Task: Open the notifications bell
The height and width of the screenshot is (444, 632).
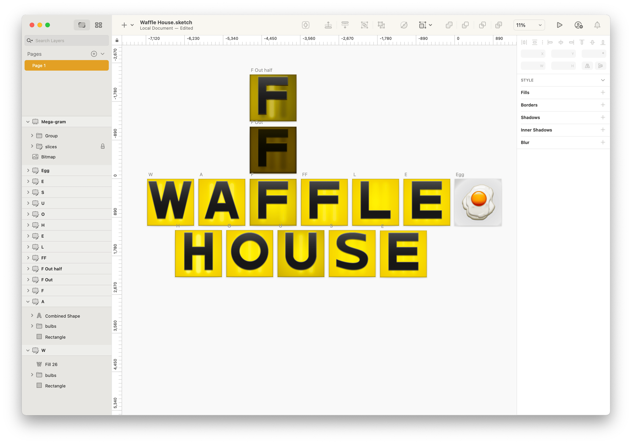Action: [597, 25]
